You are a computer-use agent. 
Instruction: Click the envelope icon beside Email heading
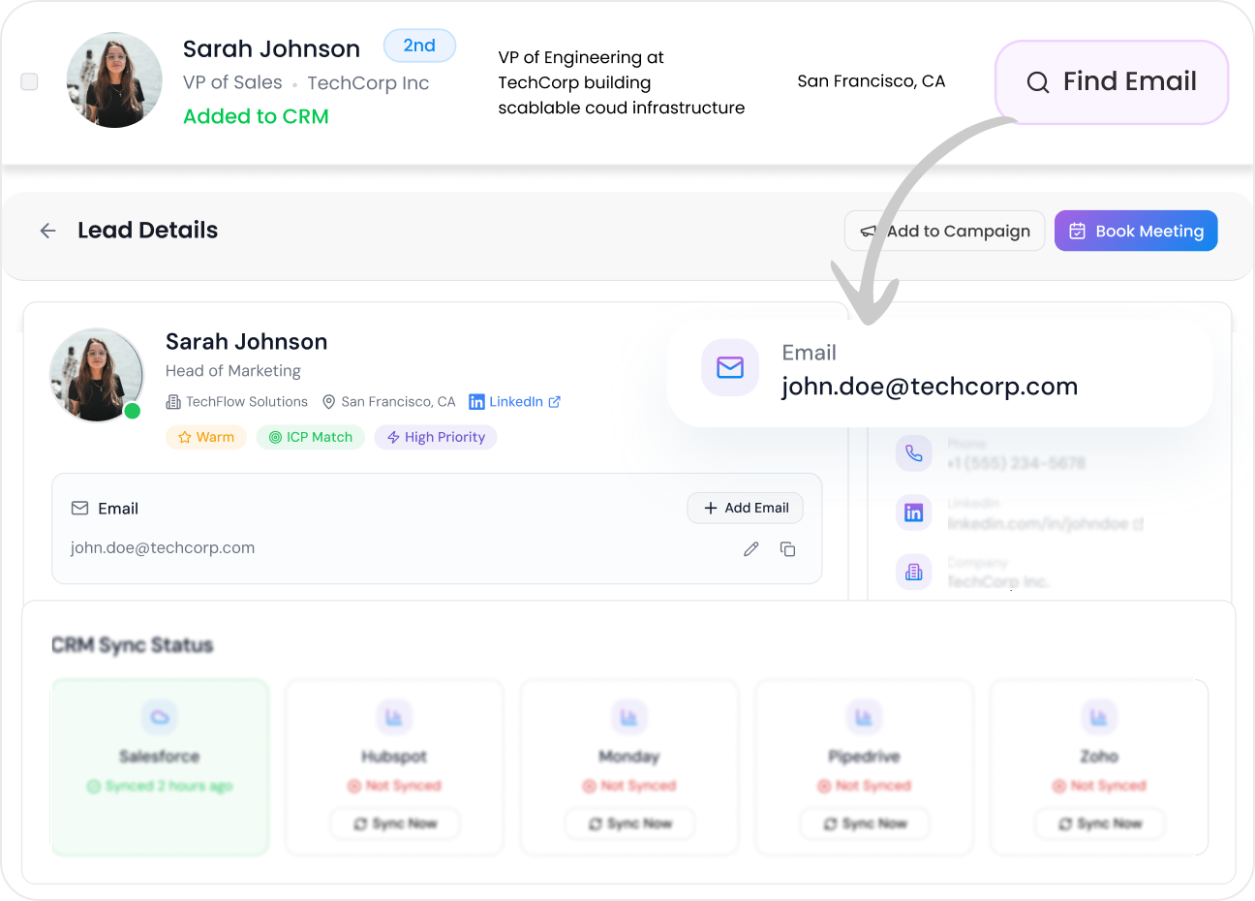click(80, 509)
